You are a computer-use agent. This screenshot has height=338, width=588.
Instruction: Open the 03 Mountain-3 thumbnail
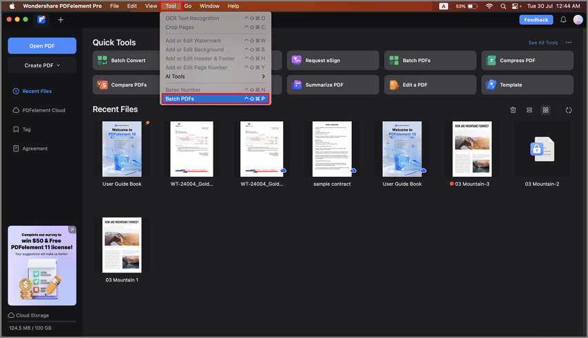[472, 149]
